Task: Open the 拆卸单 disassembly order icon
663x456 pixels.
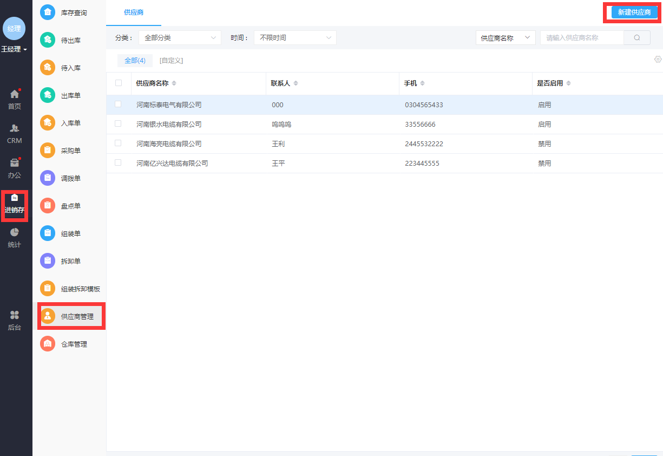Action: (x=48, y=260)
